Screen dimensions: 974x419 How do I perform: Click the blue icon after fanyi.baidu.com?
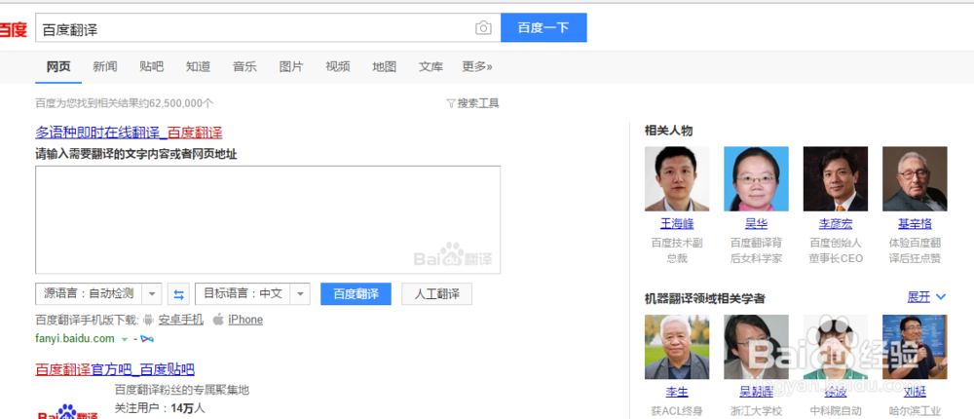click(x=147, y=339)
